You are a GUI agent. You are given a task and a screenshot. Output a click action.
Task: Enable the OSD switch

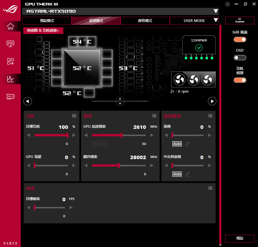[x=240, y=58]
